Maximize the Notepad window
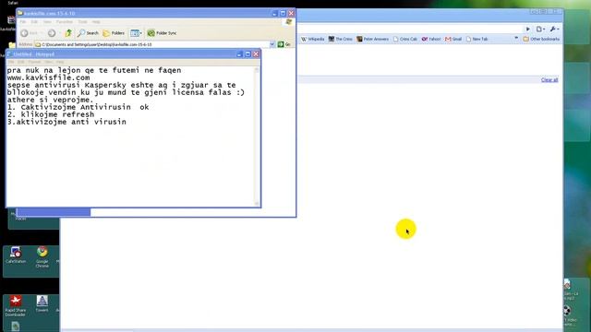Viewport: 591px width, 332px height. [247, 54]
